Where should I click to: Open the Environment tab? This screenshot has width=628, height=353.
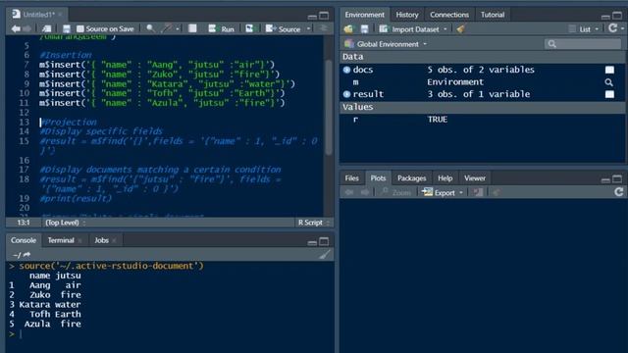(364, 15)
